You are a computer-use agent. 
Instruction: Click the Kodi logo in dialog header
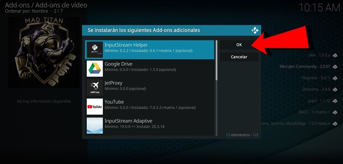coord(255,30)
